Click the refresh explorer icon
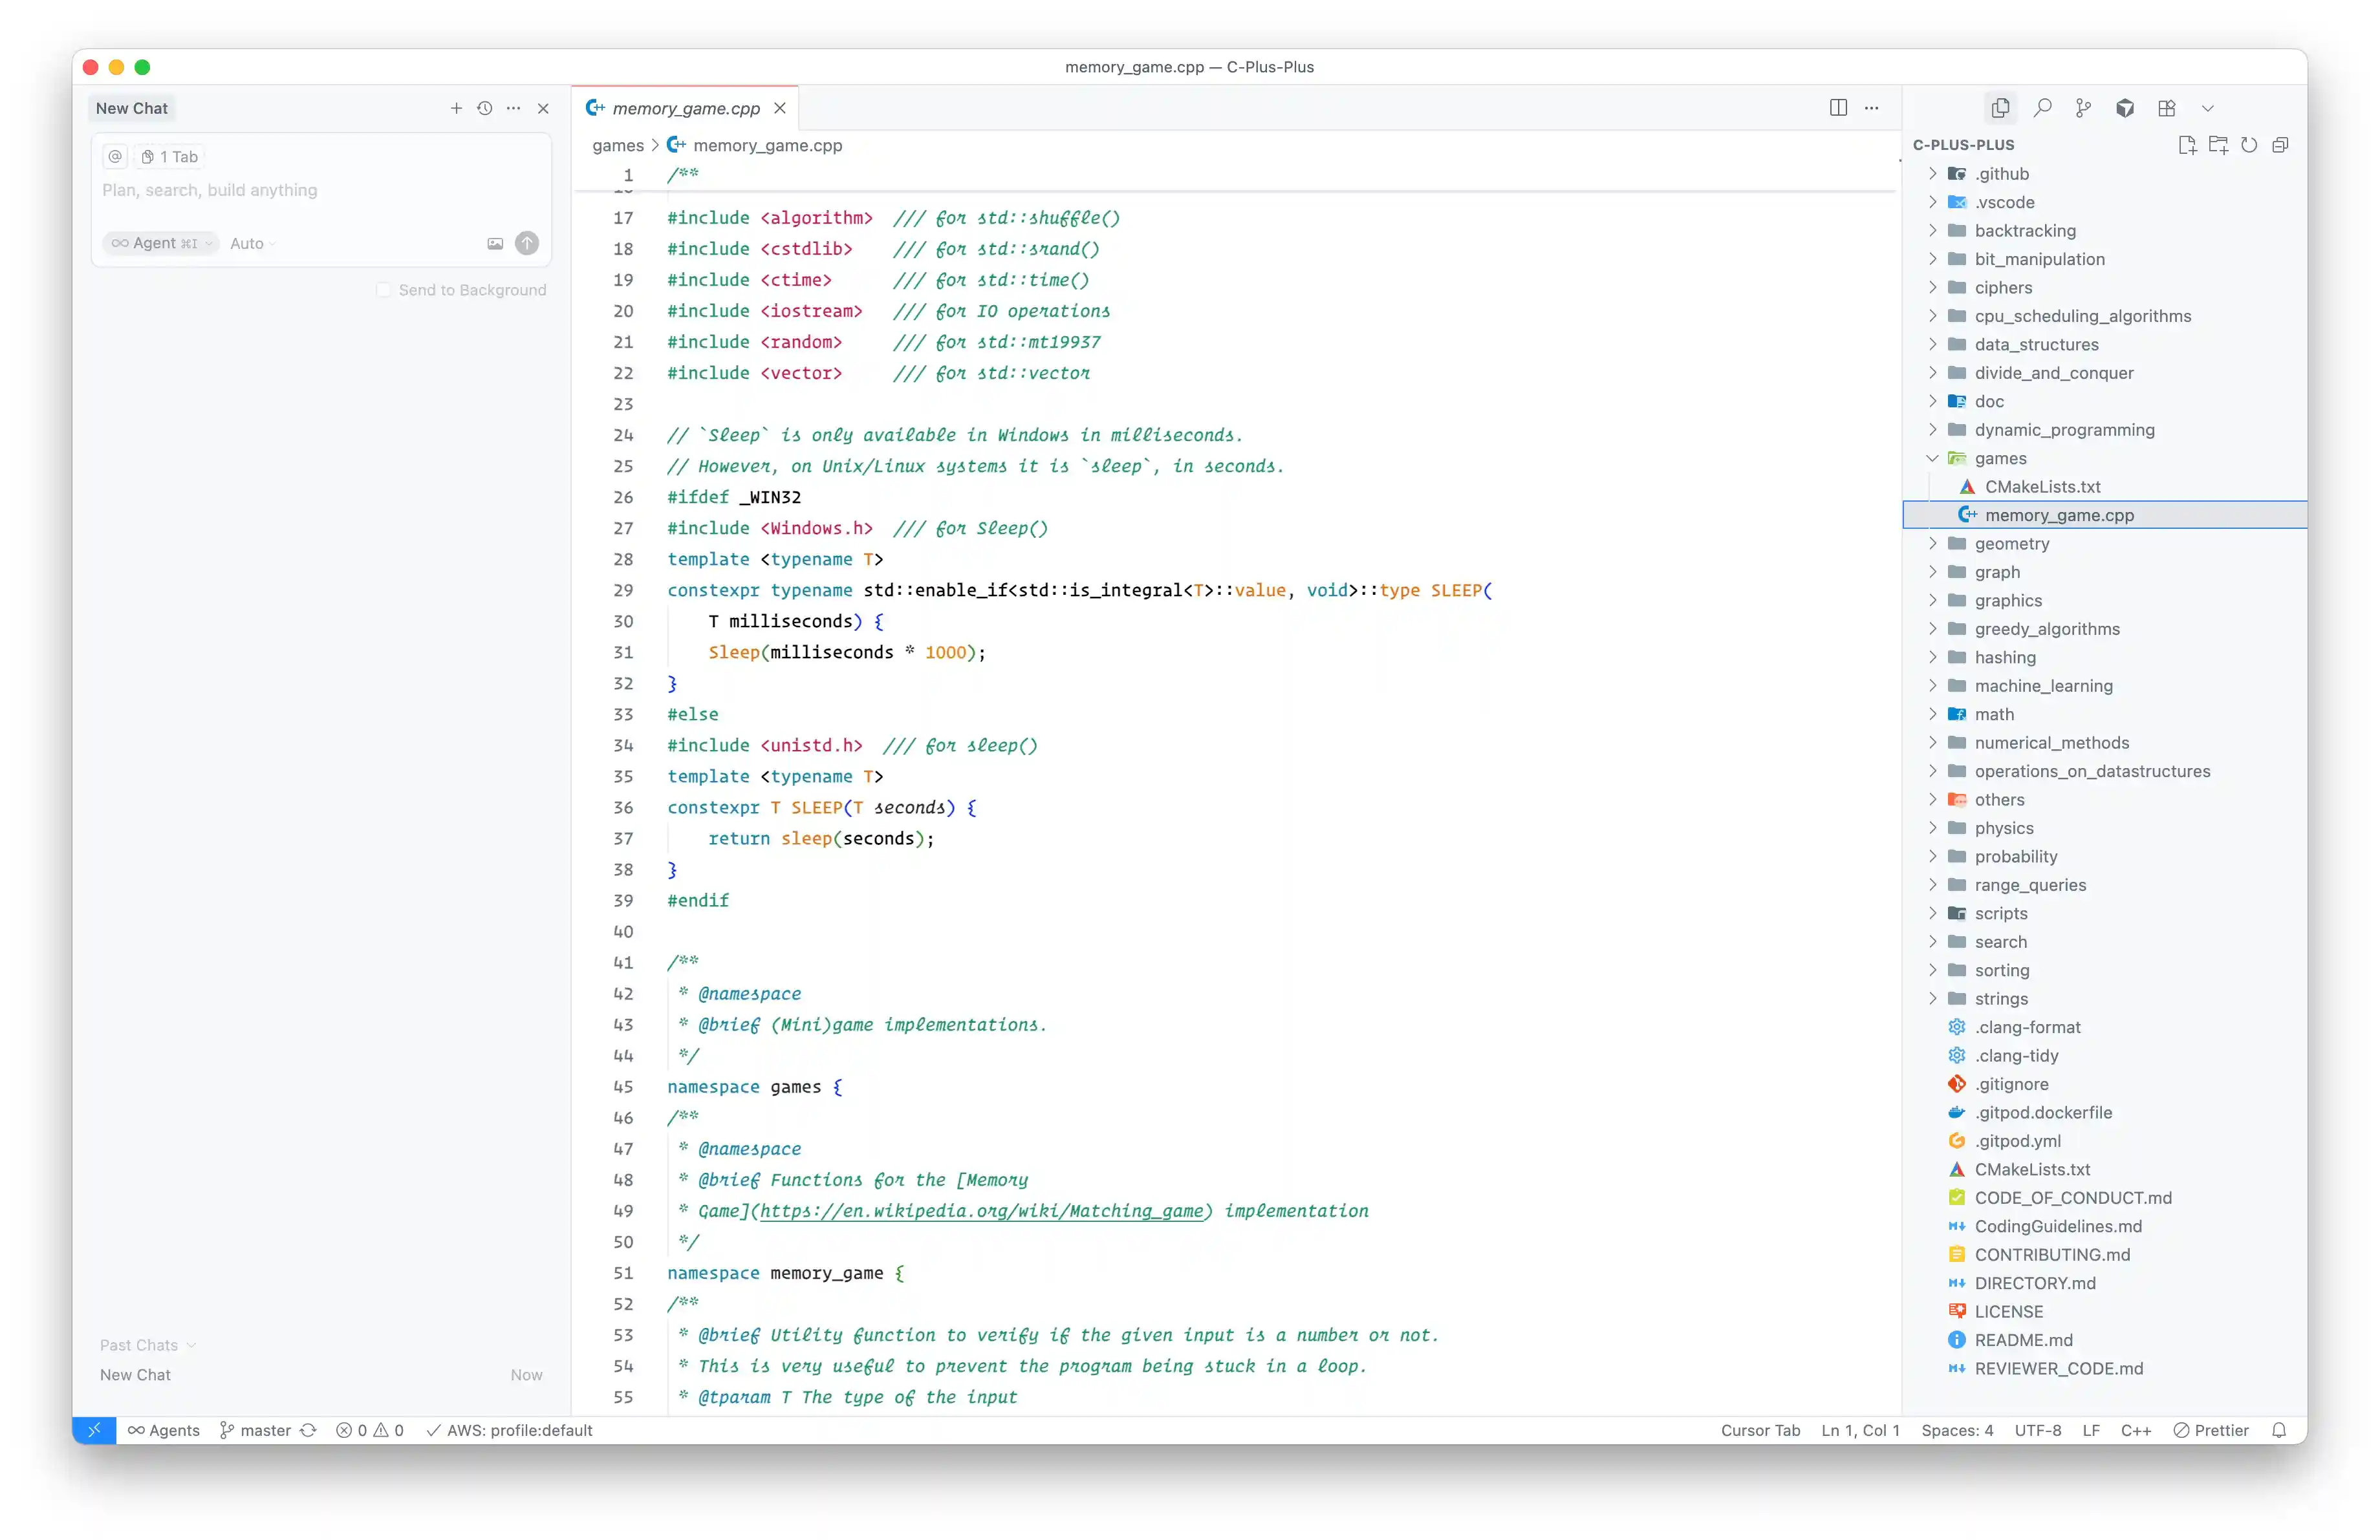2380x1540 pixels. (2248, 145)
